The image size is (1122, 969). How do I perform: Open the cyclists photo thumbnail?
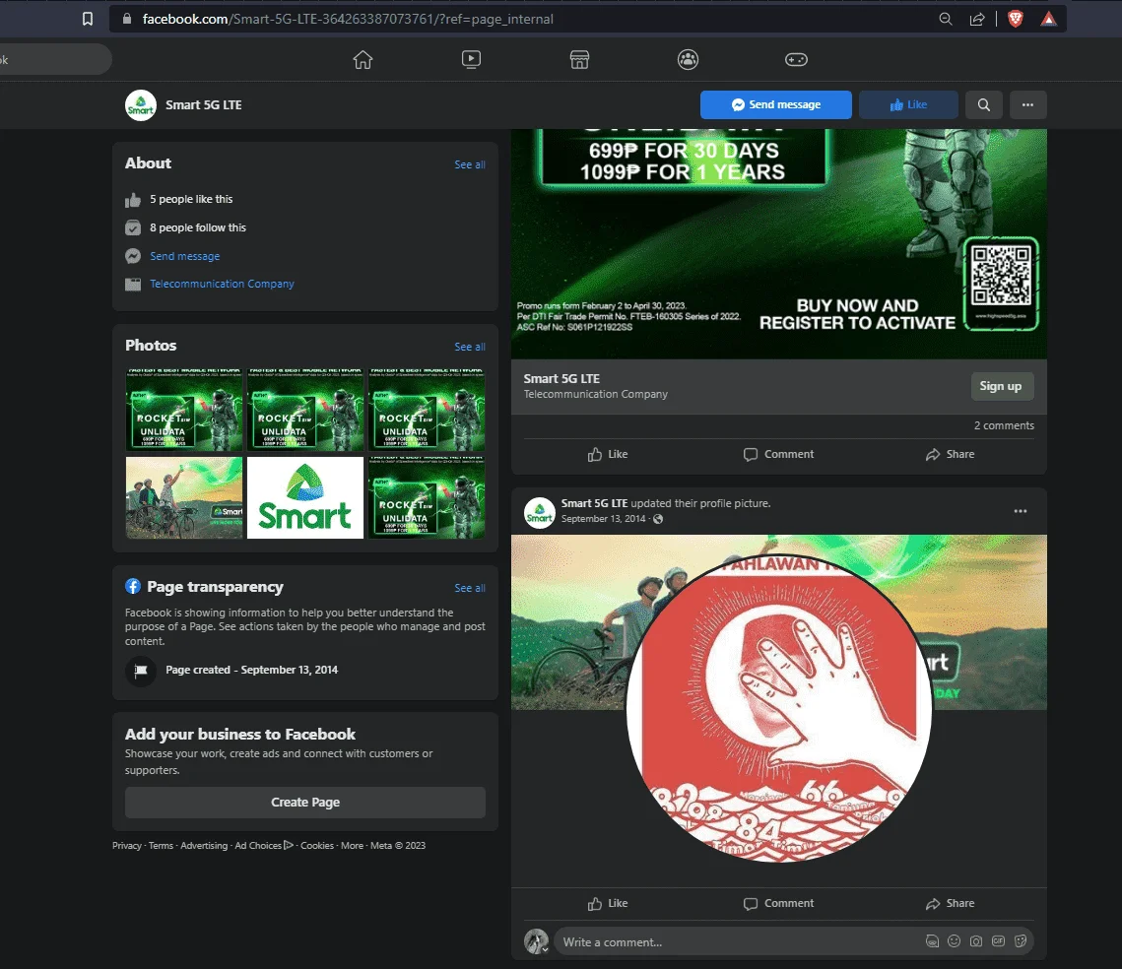point(184,497)
